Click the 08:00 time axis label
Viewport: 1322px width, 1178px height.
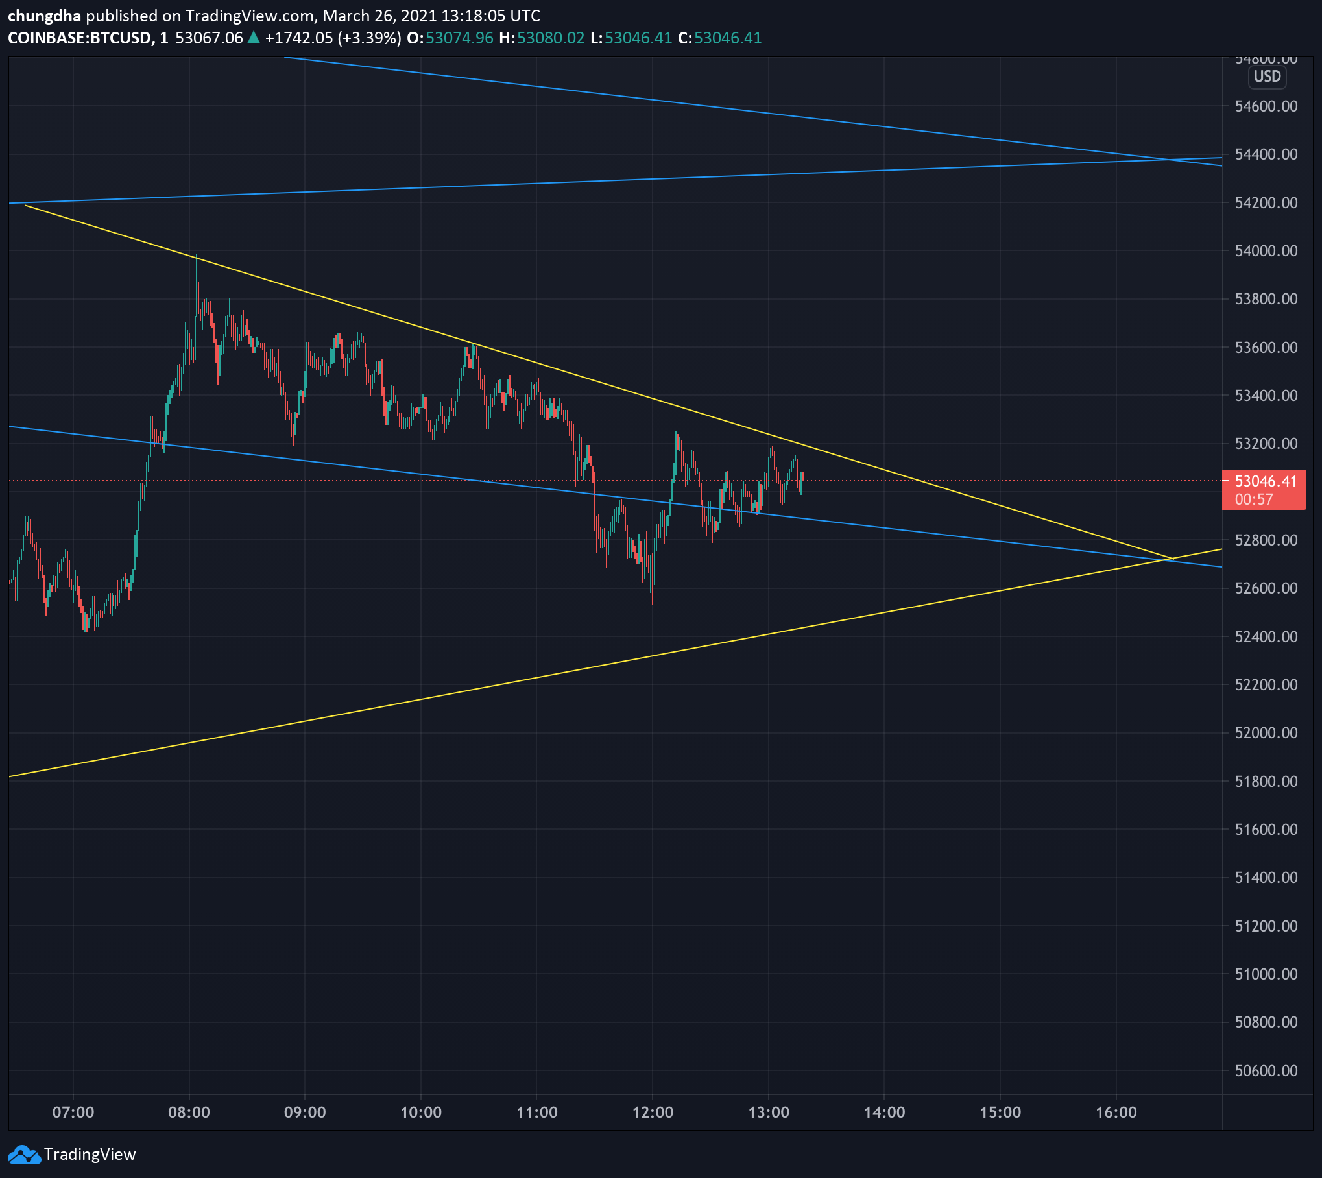[189, 1112]
